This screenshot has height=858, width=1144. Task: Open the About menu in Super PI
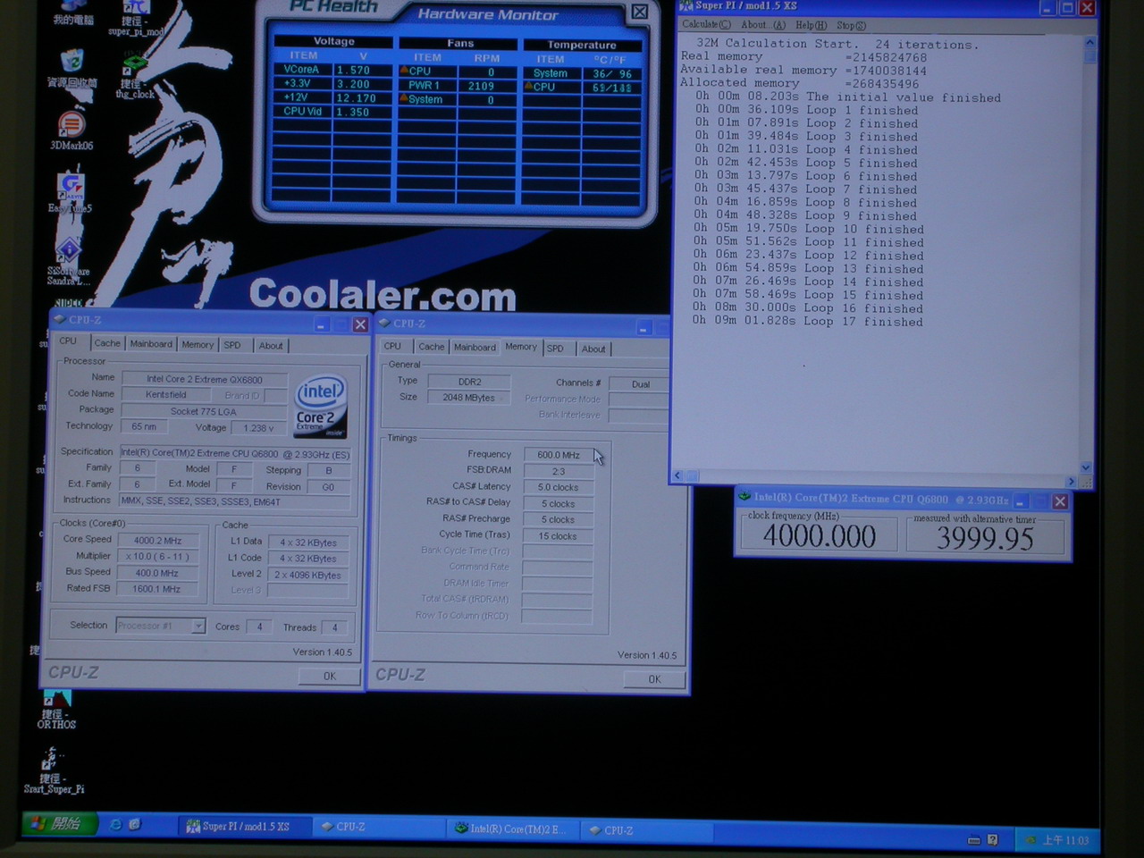(x=763, y=25)
